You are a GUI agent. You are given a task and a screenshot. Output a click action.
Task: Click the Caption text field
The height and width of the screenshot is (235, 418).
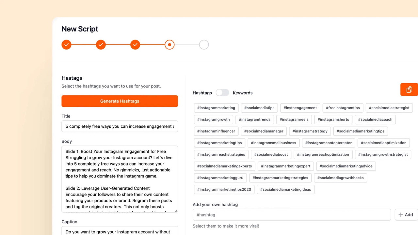[x=120, y=231]
